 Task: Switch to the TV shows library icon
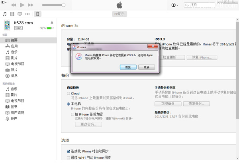point(20,14)
